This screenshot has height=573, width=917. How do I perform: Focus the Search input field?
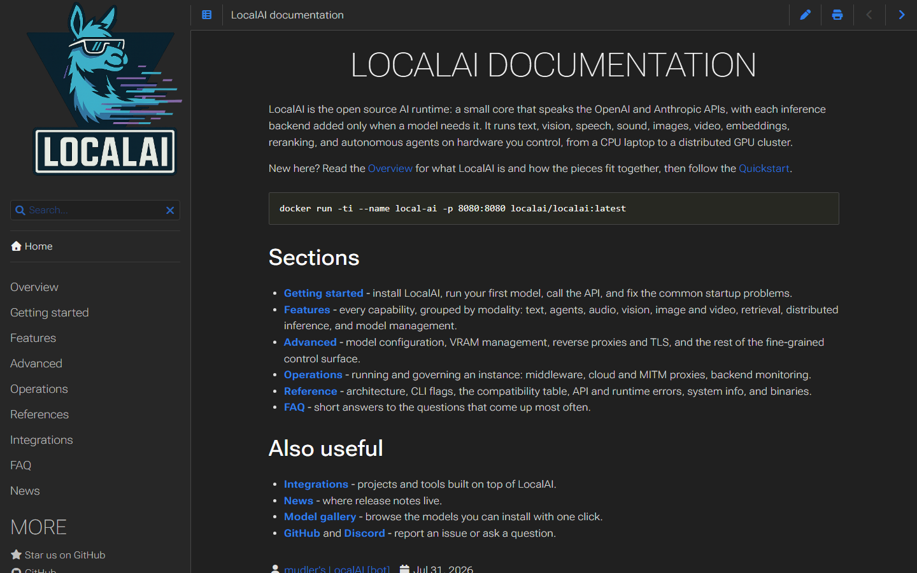pyautogui.click(x=95, y=210)
